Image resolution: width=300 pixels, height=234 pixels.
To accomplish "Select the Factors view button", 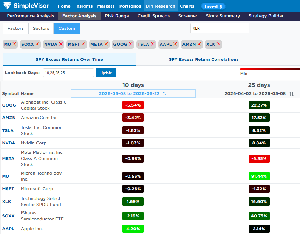I will tap(15, 28).
